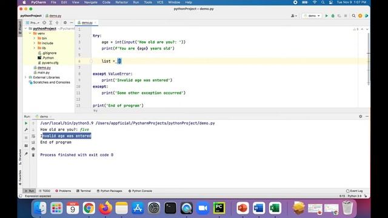Open the Tools menu

(148, 2)
